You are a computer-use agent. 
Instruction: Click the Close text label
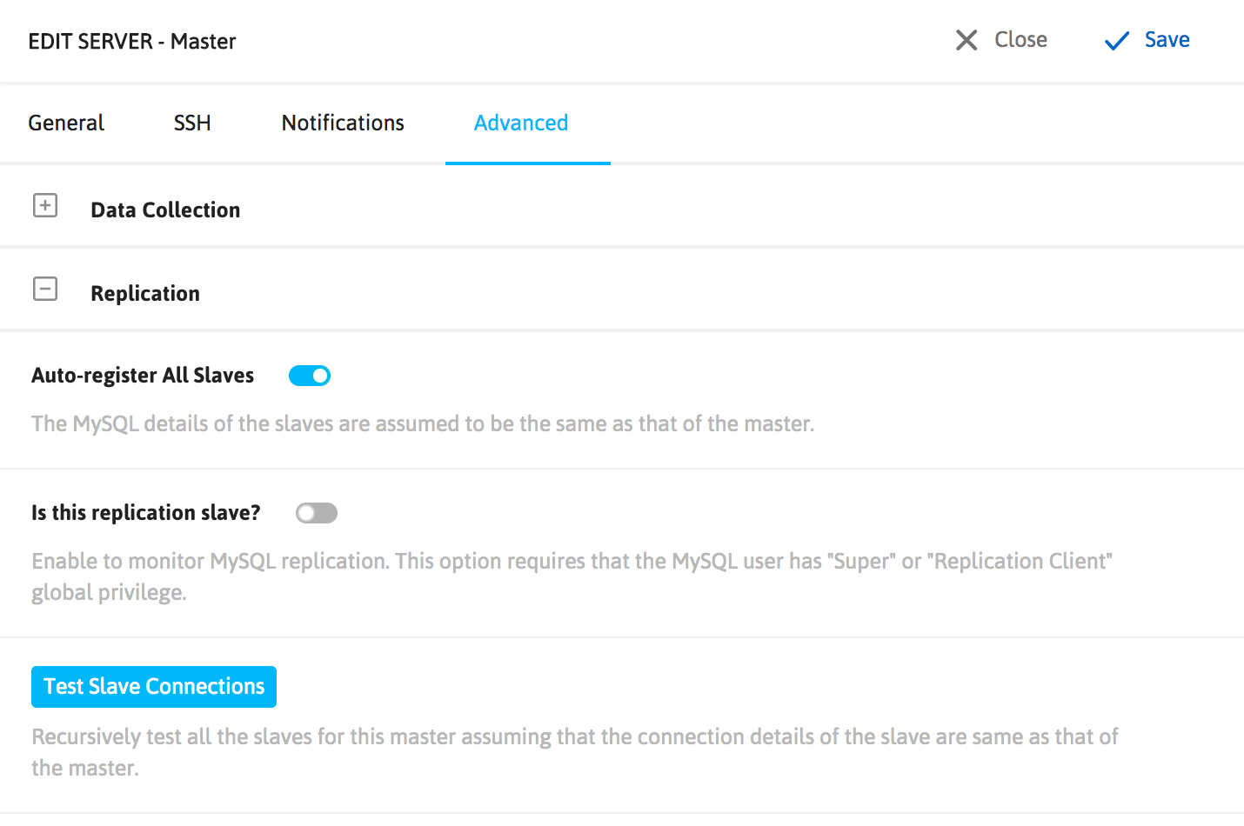click(x=1020, y=40)
